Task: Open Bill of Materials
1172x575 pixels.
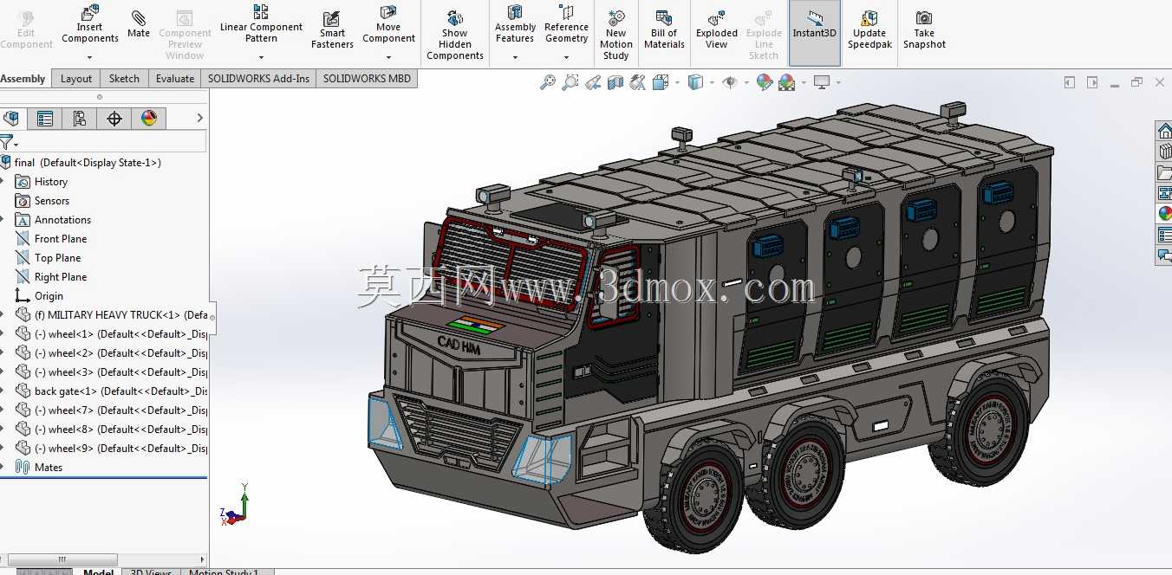Action: click(x=665, y=29)
